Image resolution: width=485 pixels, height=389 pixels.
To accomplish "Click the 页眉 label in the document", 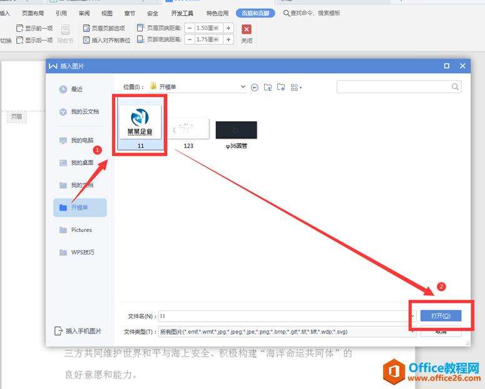I will [x=17, y=116].
